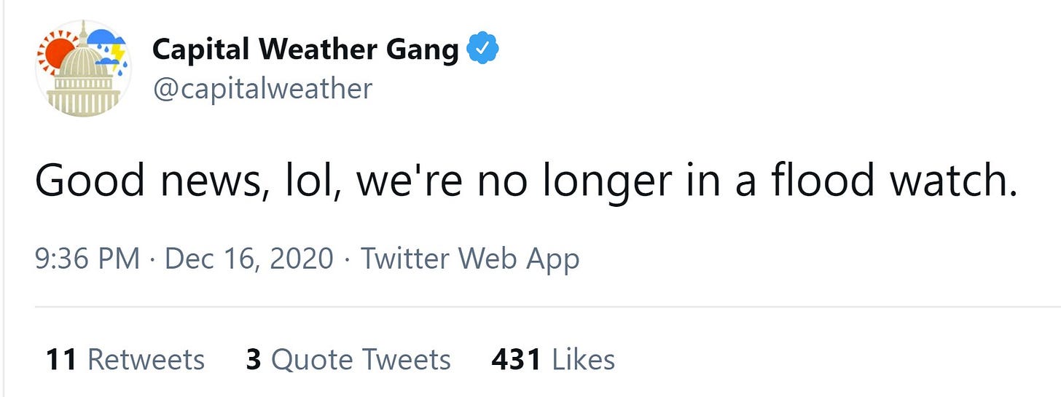Viewport: 1061px width, 397px height.
Task: Open the Capital Weather Gang display name
Action: (305, 50)
